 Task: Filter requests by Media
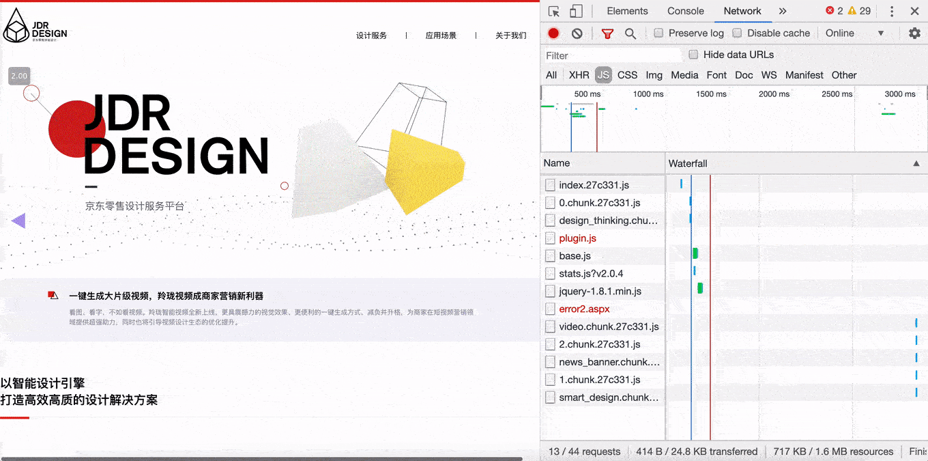(684, 75)
